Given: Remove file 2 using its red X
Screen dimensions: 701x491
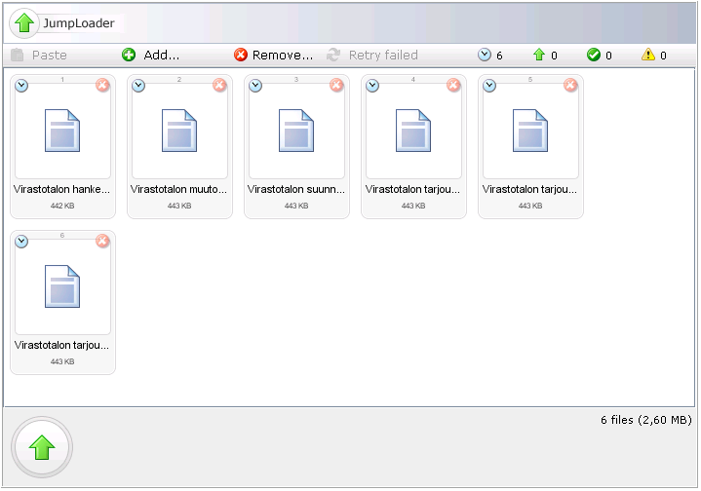Looking at the screenshot, I should (x=219, y=85).
